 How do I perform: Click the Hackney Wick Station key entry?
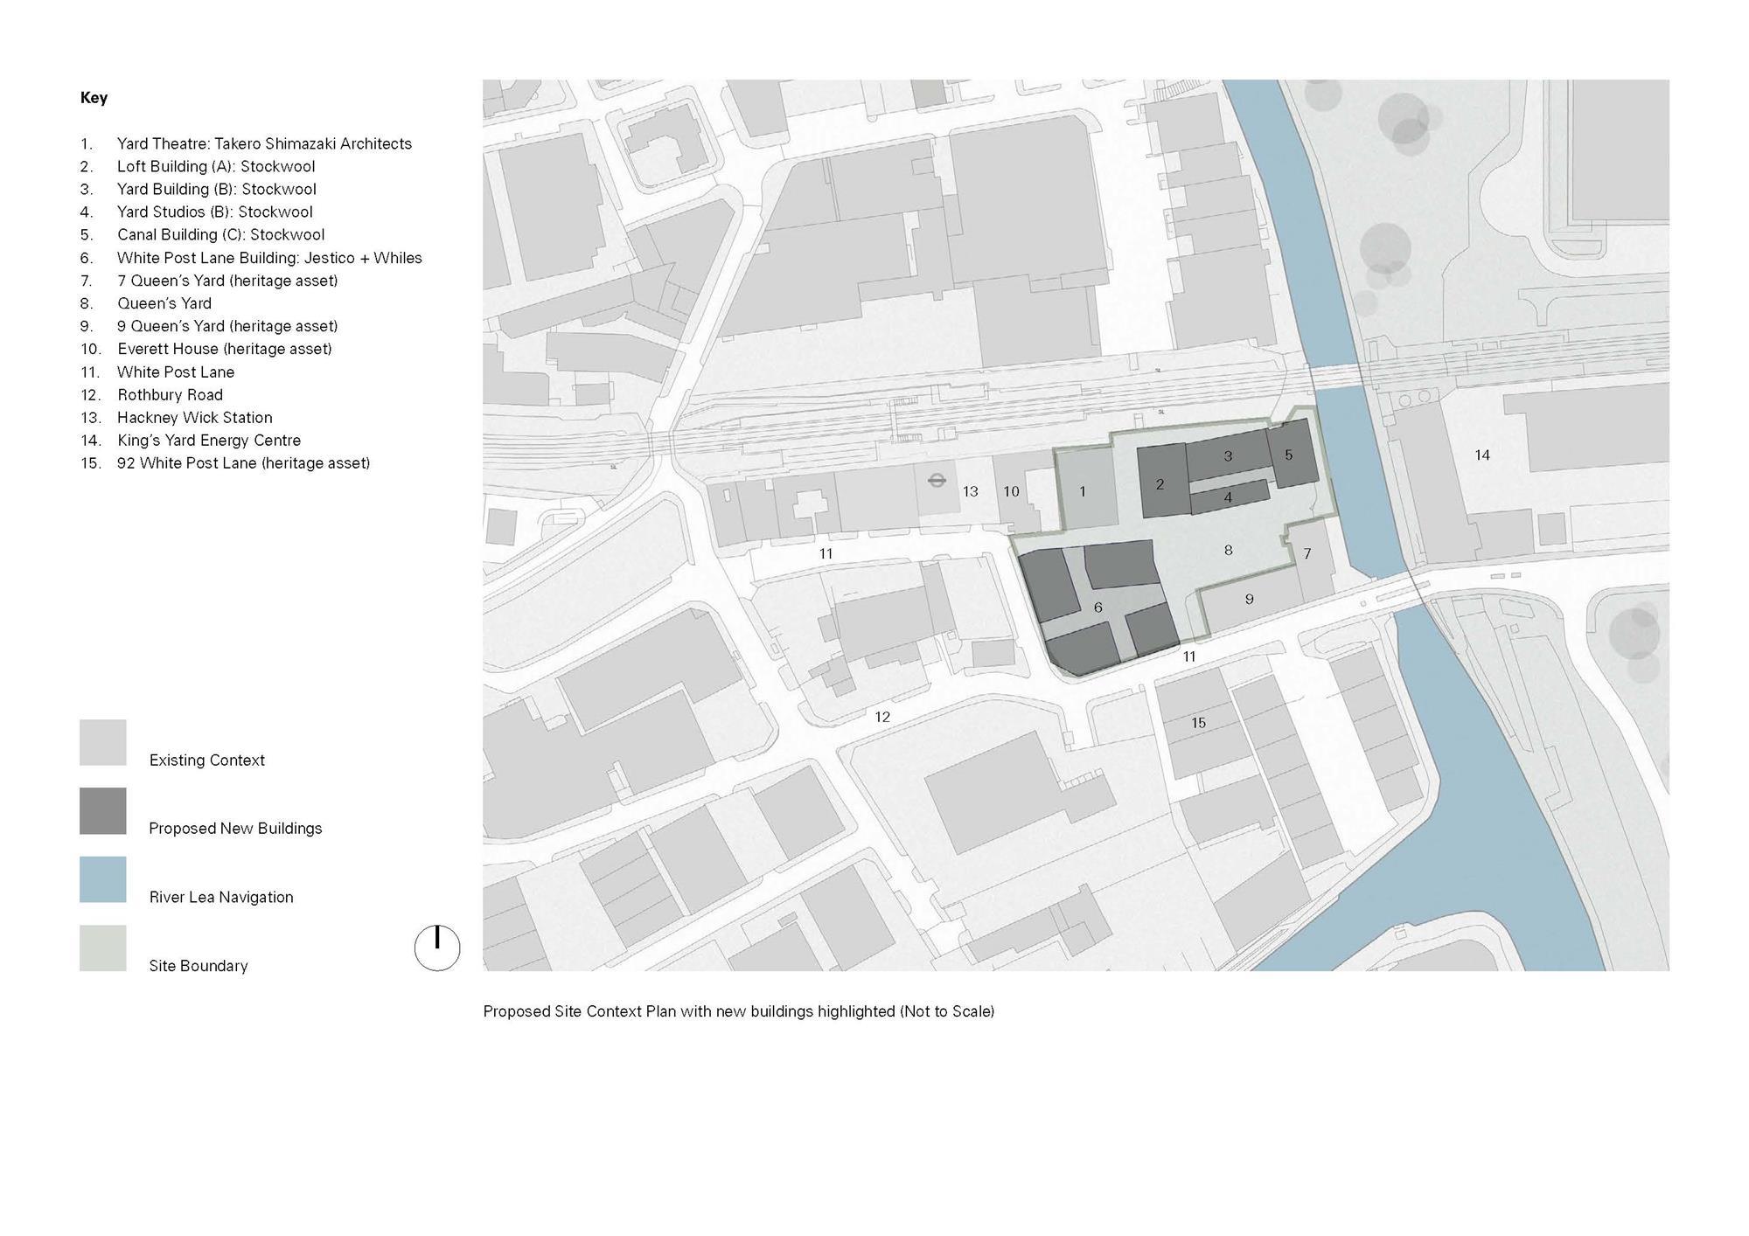click(x=196, y=417)
